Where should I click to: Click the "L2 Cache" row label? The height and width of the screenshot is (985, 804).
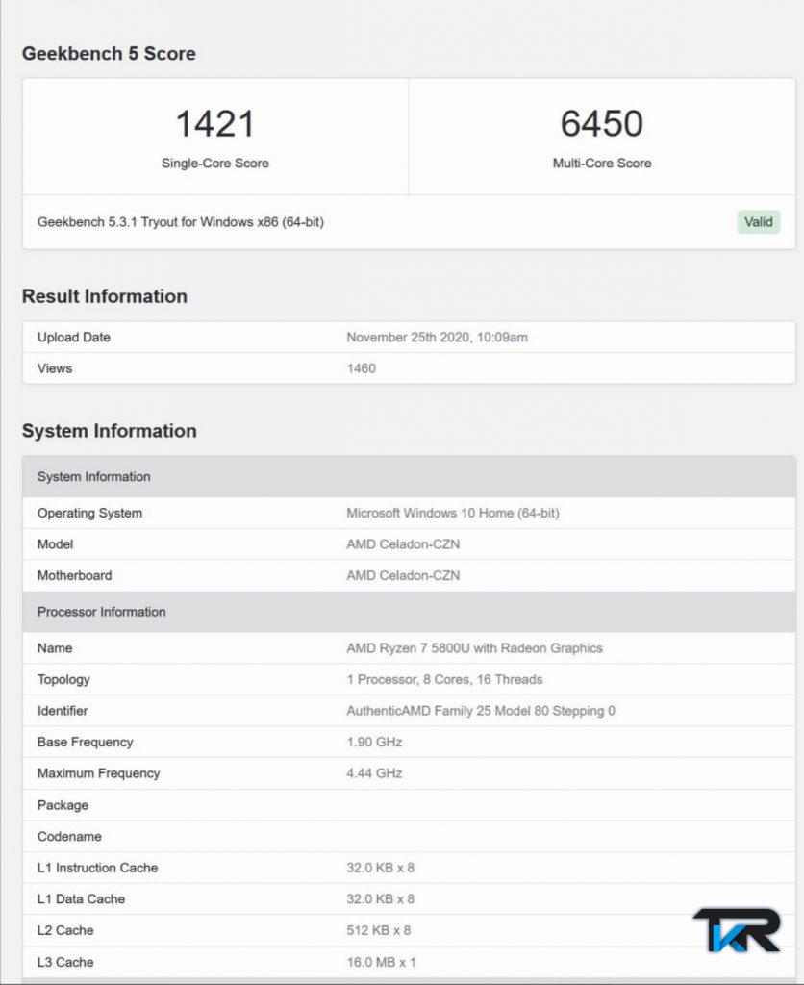tap(65, 931)
